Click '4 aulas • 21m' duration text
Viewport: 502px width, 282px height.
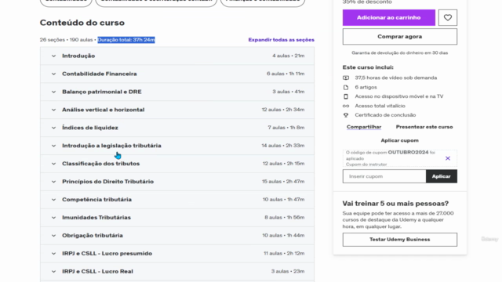(288, 56)
